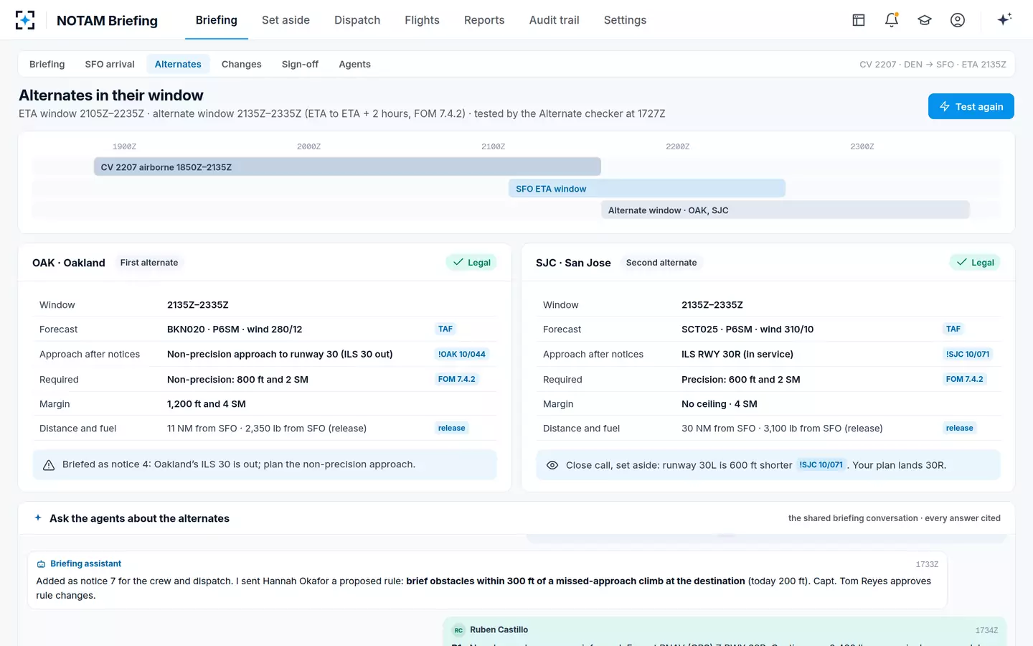Open the graduation cap training icon
Image resolution: width=1033 pixels, height=646 pixels.
click(925, 20)
